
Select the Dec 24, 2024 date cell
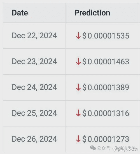click(x=34, y=87)
